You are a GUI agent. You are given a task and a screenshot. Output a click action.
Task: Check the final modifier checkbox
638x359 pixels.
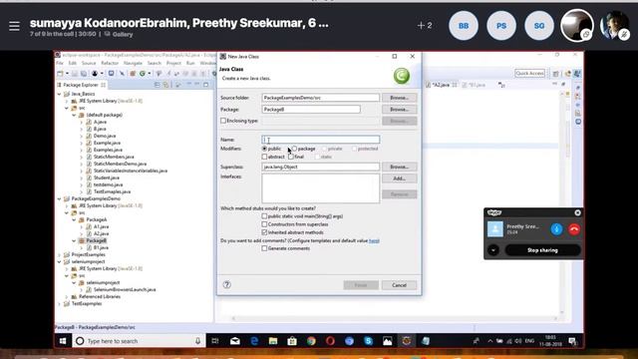click(x=291, y=157)
